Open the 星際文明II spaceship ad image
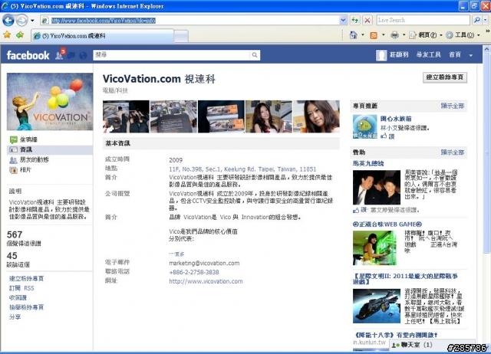 click(x=377, y=306)
